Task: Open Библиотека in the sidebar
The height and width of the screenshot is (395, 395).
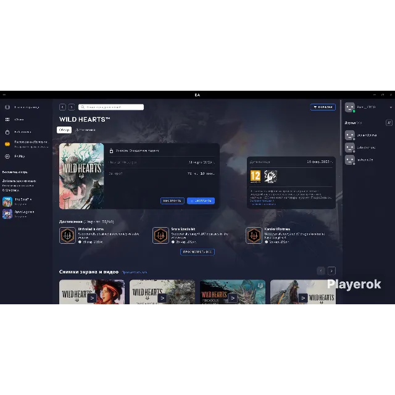Action: coord(23,132)
